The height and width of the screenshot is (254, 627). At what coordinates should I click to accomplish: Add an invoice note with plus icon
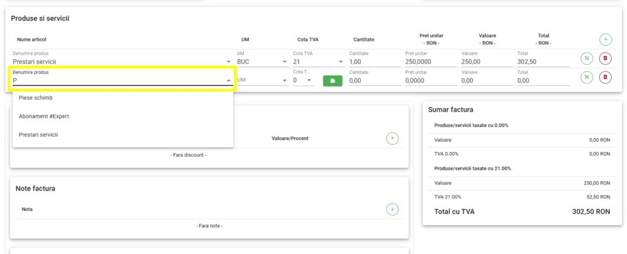click(x=392, y=209)
